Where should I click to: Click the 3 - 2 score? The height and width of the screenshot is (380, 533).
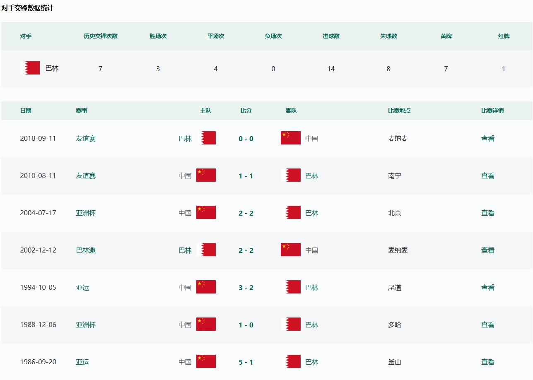246,288
